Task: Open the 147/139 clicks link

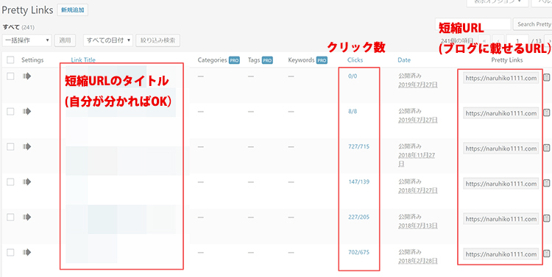Action: (358, 181)
